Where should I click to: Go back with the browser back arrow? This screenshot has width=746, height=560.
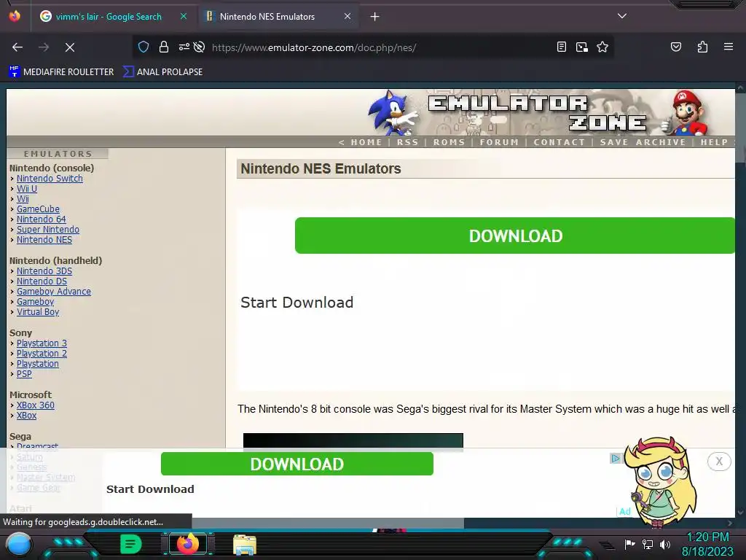17,47
